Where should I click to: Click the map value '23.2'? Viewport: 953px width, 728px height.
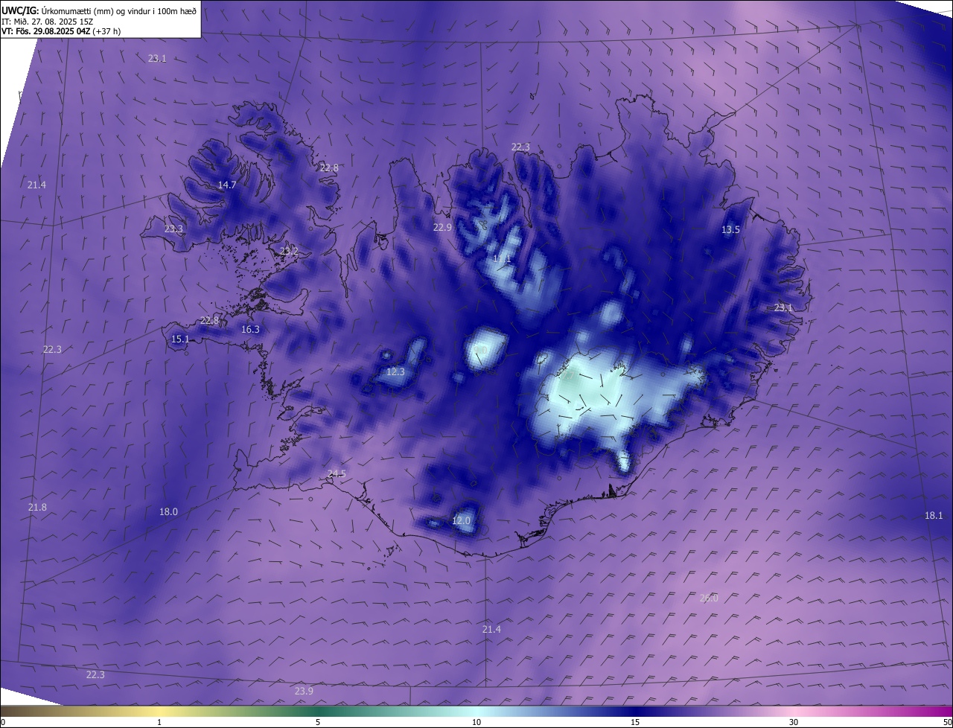(289, 252)
